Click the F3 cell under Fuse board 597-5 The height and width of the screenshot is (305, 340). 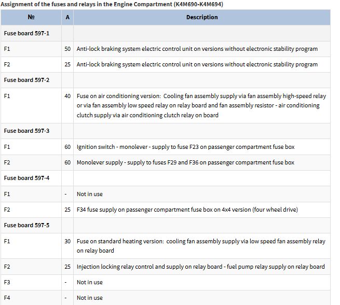click(x=7, y=282)
